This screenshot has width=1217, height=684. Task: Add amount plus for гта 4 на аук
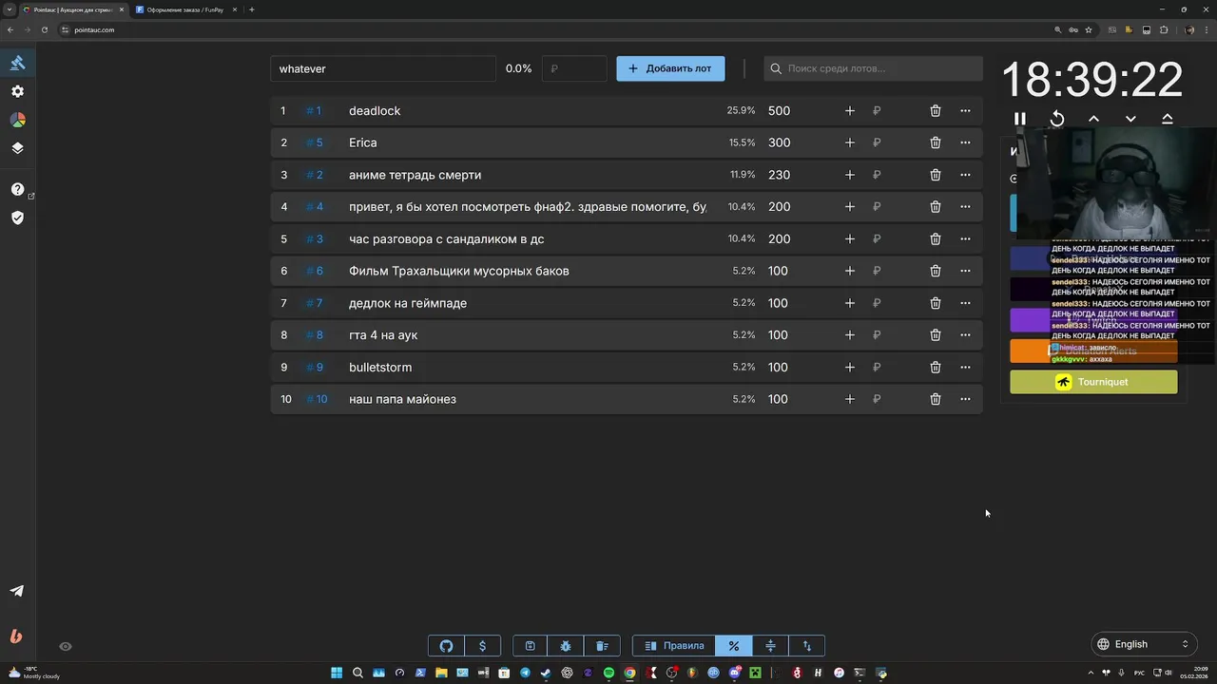pos(850,335)
